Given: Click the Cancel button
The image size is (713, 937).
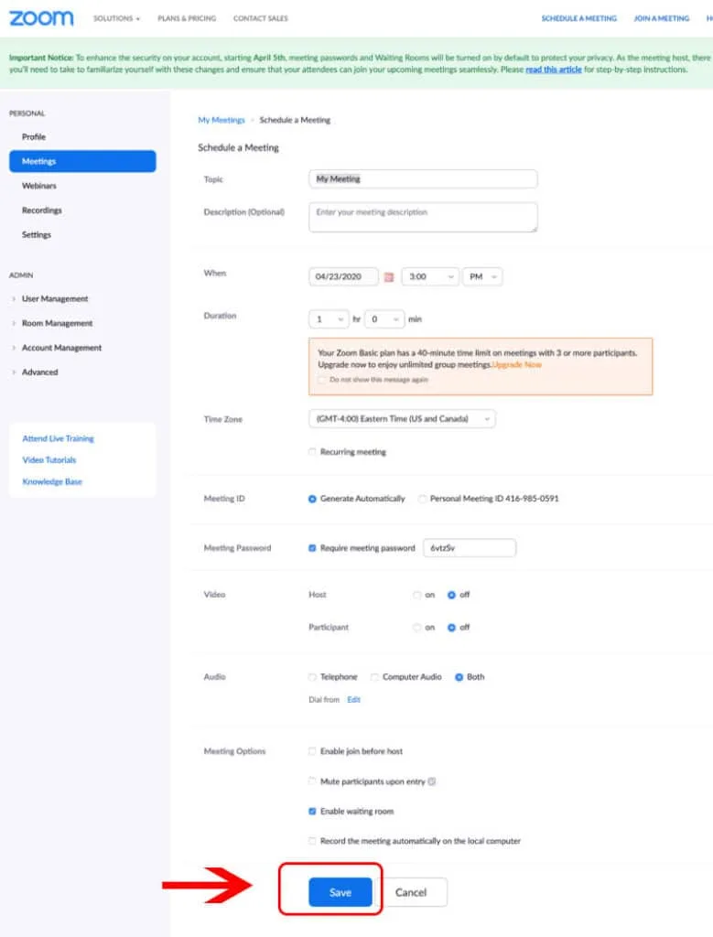Looking at the screenshot, I should pyautogui.click(x=411, y=892).
